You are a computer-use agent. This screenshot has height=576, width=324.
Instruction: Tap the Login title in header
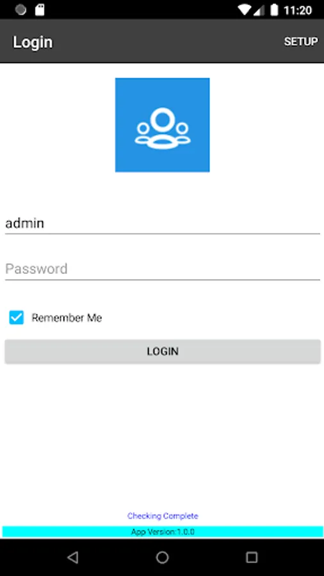click(x=33, y=42)
